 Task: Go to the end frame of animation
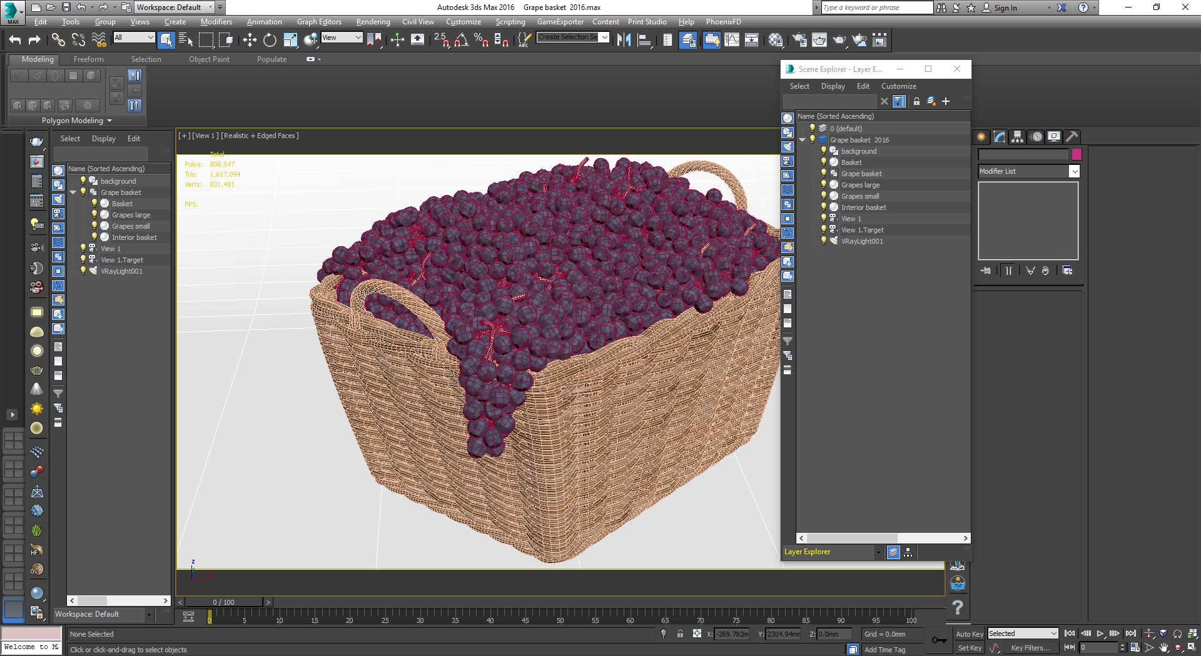point(1131,634)
